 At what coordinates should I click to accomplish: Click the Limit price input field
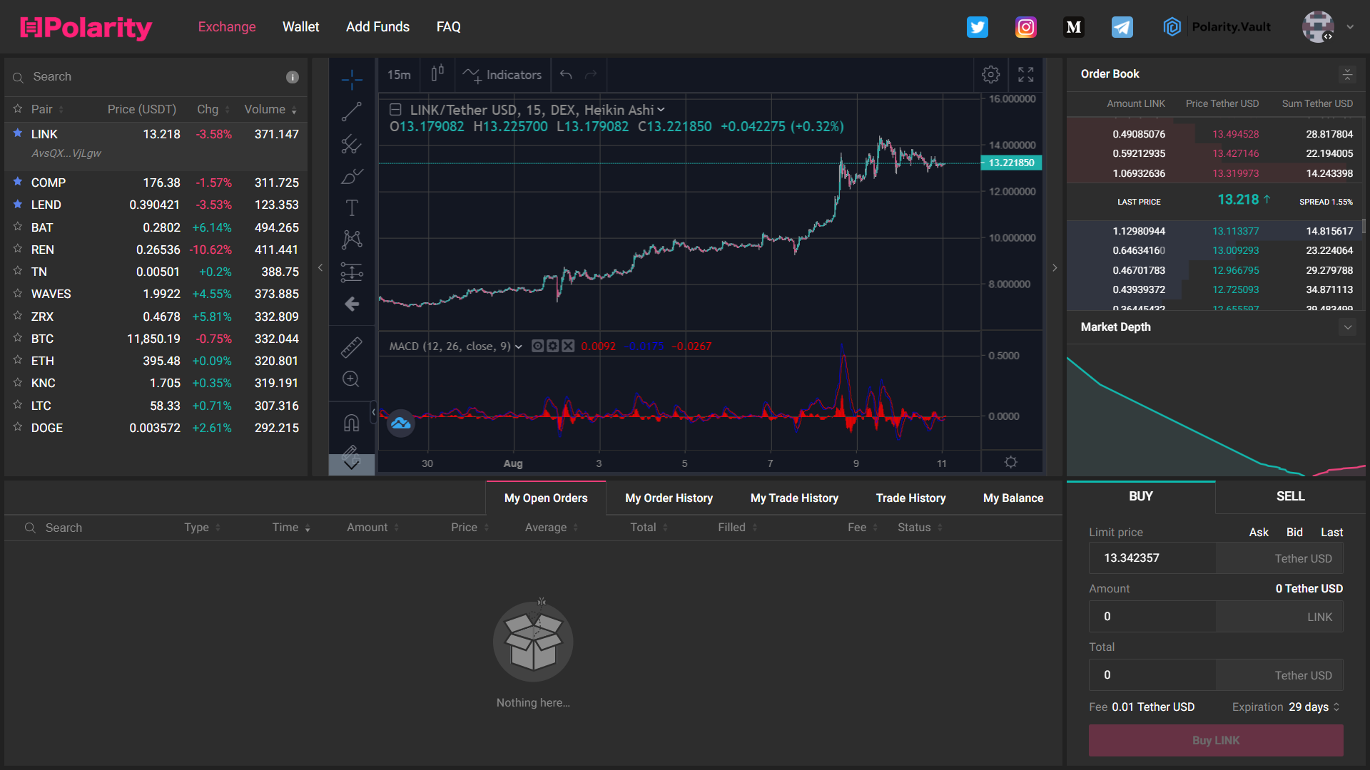pyautogui.click(x=1216, y=558)
